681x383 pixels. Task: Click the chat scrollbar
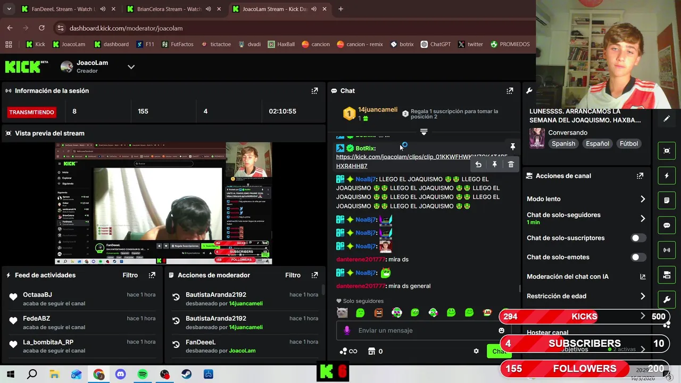pyautogui.click(x=520, y=288)
